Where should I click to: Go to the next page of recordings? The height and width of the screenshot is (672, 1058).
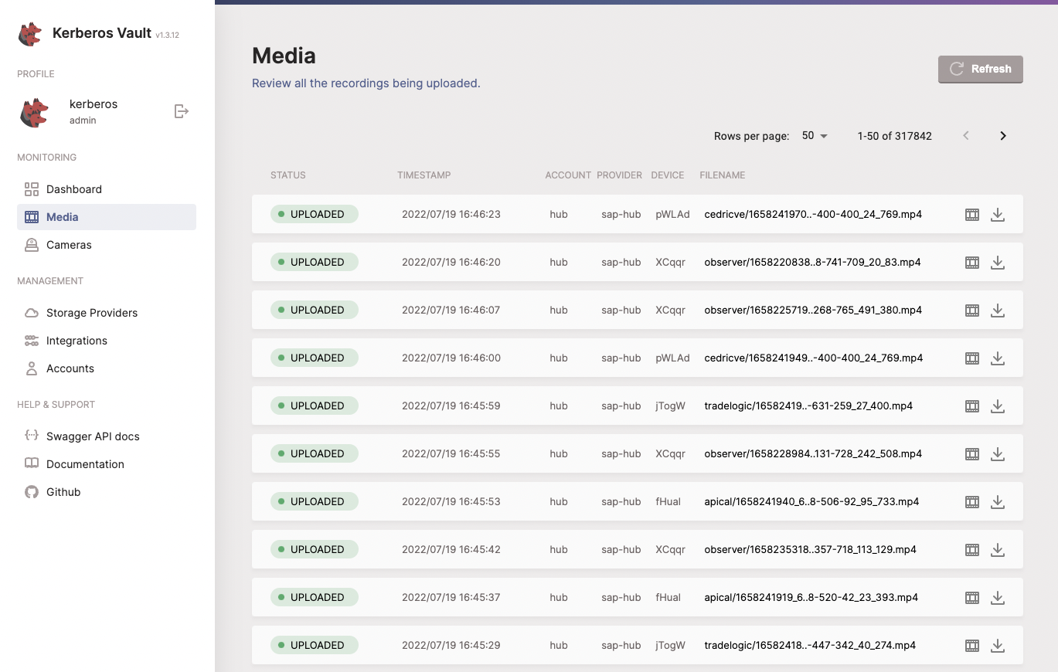coord(1002,135)
